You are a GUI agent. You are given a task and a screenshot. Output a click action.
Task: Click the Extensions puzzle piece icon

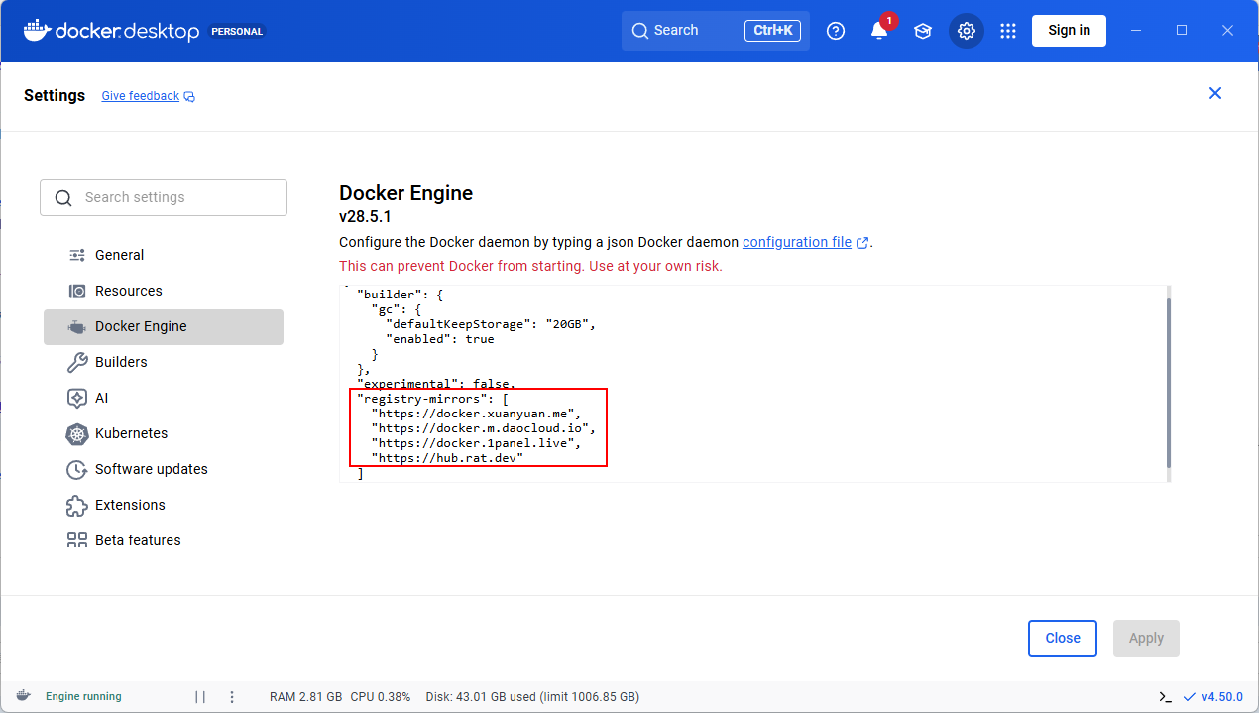click(77, 505)
